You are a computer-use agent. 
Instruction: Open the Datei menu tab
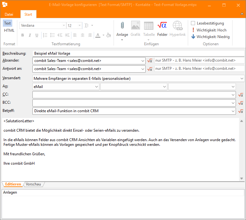[9, 14]
